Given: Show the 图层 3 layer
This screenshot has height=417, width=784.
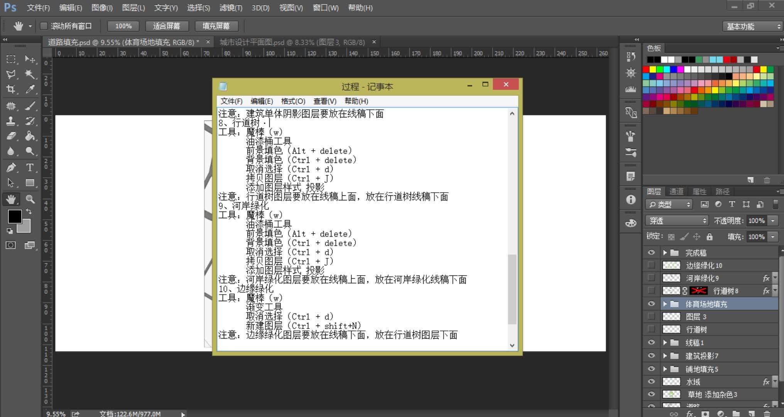Looking at the screenshot, I should 651,317.
